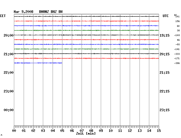The height and width of the screenshot is (138, 181).
Task: Select the DC offset value "60"
Action: click(178, 26)
